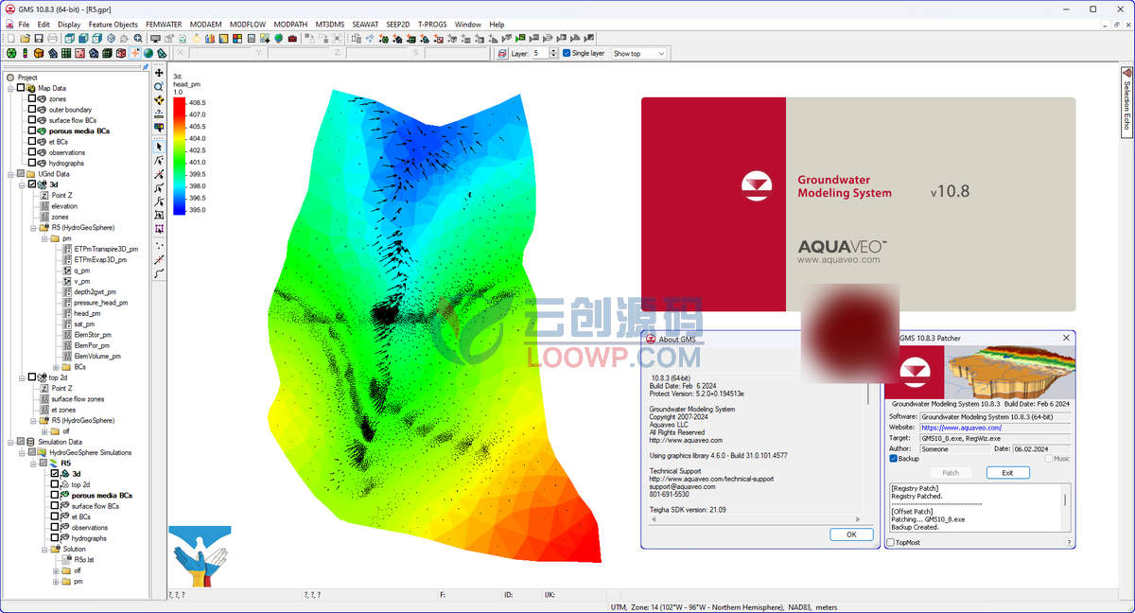Click the Open file folder icon
This screenshot has width=1135, height=613.
(x=24, y=39)
